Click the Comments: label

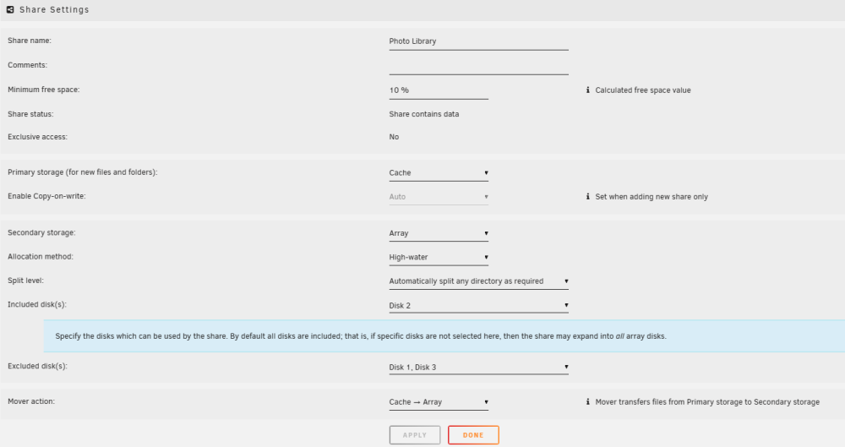[x=28, y=65]
